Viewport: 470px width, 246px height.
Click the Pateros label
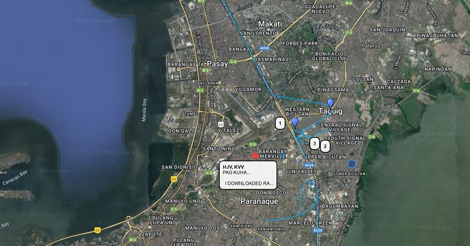[371, 46]
